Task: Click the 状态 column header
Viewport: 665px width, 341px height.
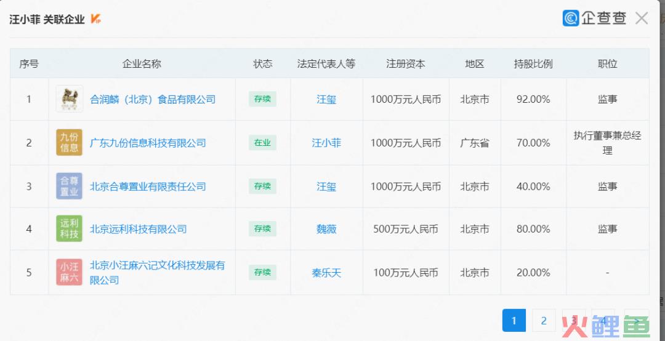Action: 262,63
